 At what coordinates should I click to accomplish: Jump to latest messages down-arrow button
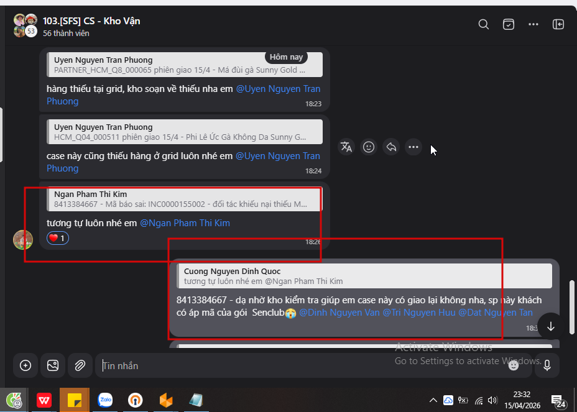click(x=550, y=326)
